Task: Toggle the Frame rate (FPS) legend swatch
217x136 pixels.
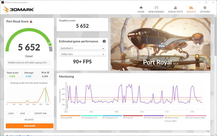Action: (x=71, y=116)
